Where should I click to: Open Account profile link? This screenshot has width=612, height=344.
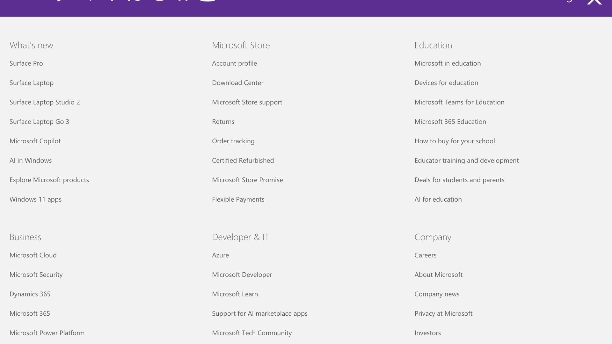click(x=234, y=63)
